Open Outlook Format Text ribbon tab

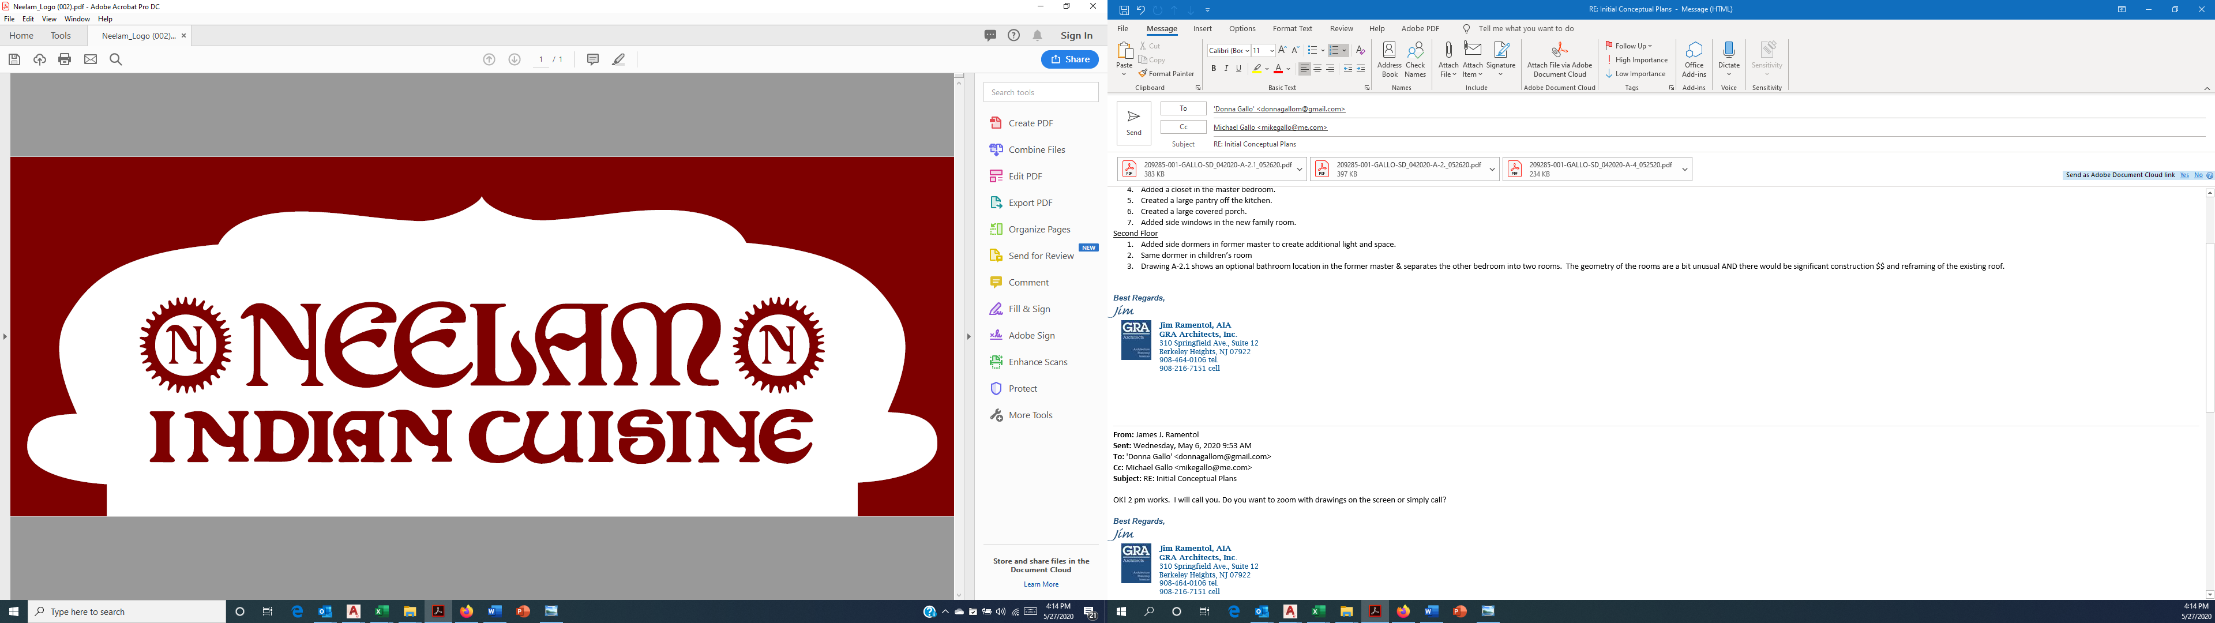pos(1292,28)
